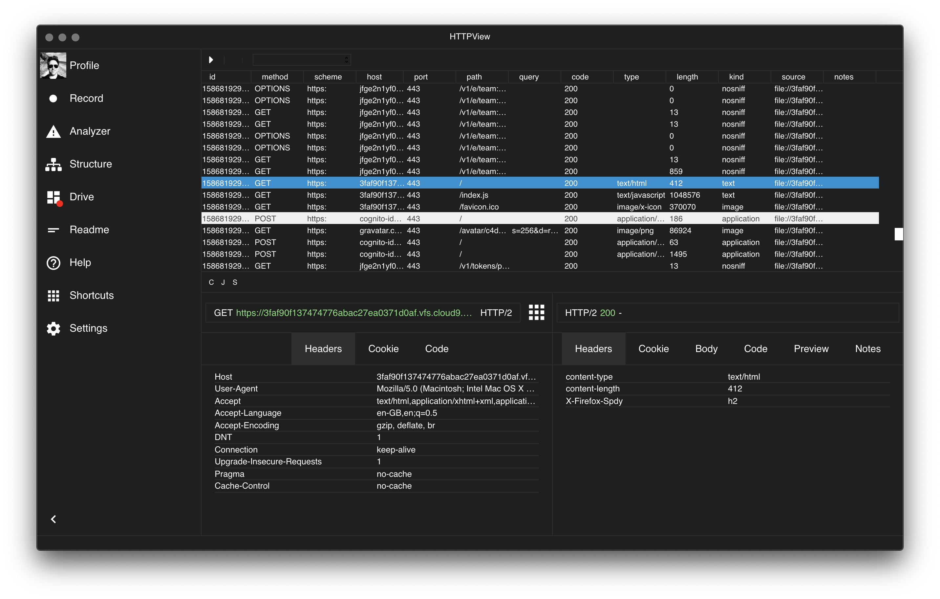Sort by the code column header
The height and width of the screenshot is (599, 940).
point(587,77)
